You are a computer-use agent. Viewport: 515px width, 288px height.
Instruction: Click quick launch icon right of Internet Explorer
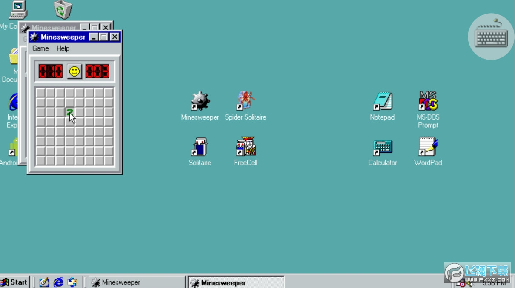pyautogui.click(x=73, y=282)
